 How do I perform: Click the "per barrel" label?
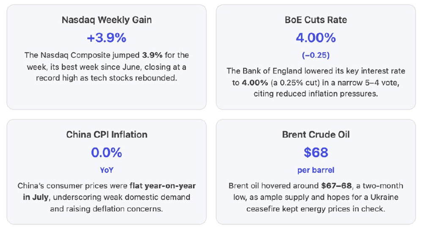point(316,170)
